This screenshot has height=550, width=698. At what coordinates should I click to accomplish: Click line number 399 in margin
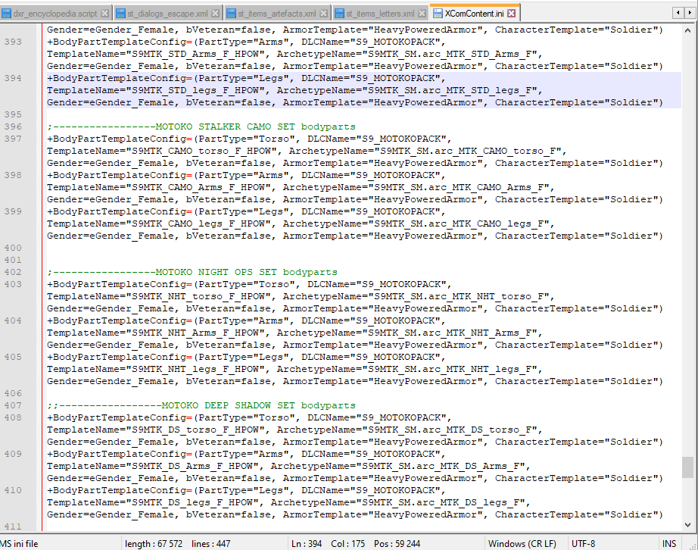point(13,211)
